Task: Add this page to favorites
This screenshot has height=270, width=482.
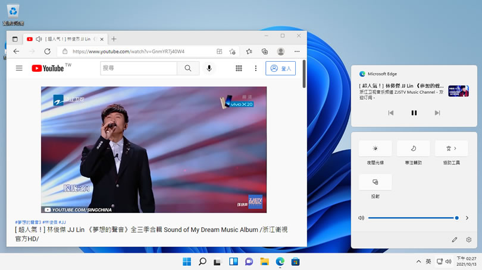Action: pos(233,52)
